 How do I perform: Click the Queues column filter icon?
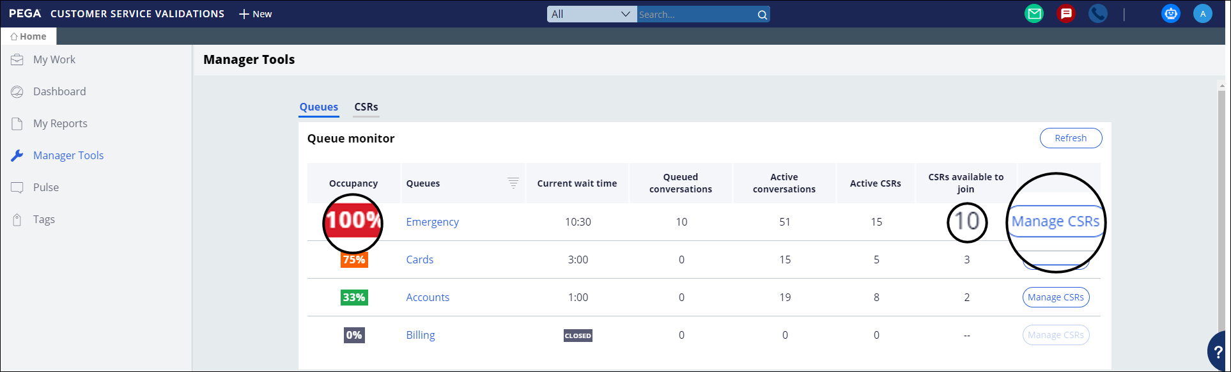coord(513,183)
